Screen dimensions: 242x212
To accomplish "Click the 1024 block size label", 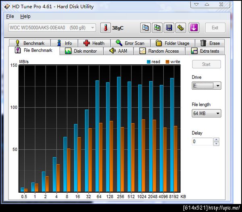I will [142, 197].
